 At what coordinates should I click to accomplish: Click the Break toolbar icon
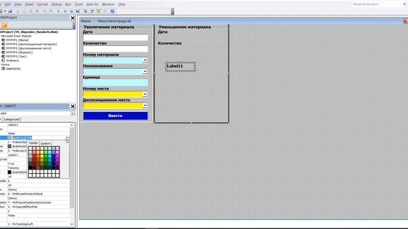(65, 11)
